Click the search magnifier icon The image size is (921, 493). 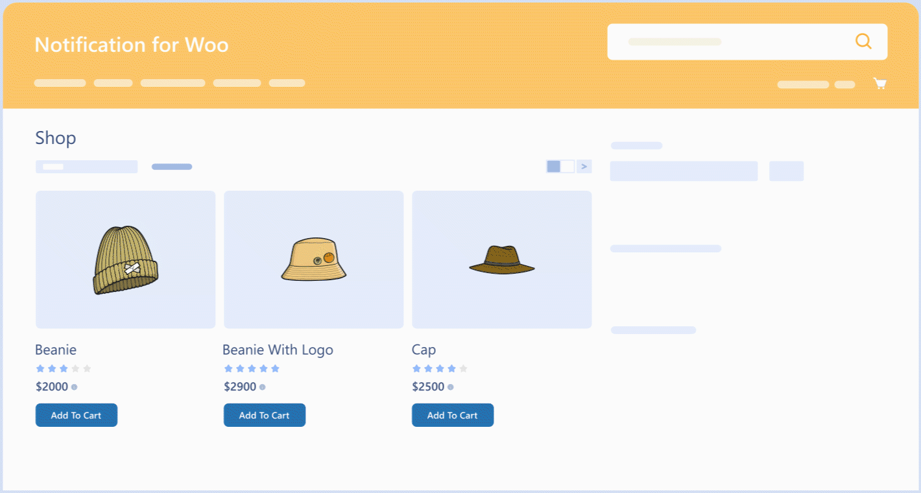point(863,42)
